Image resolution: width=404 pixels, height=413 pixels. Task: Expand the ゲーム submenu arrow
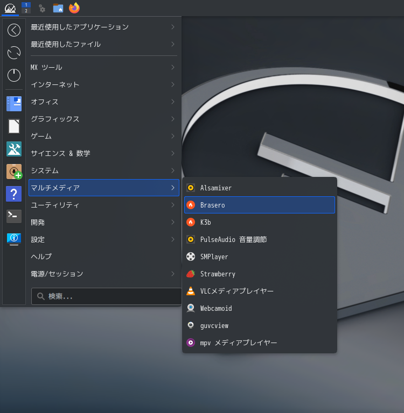(x=173, y=136)
